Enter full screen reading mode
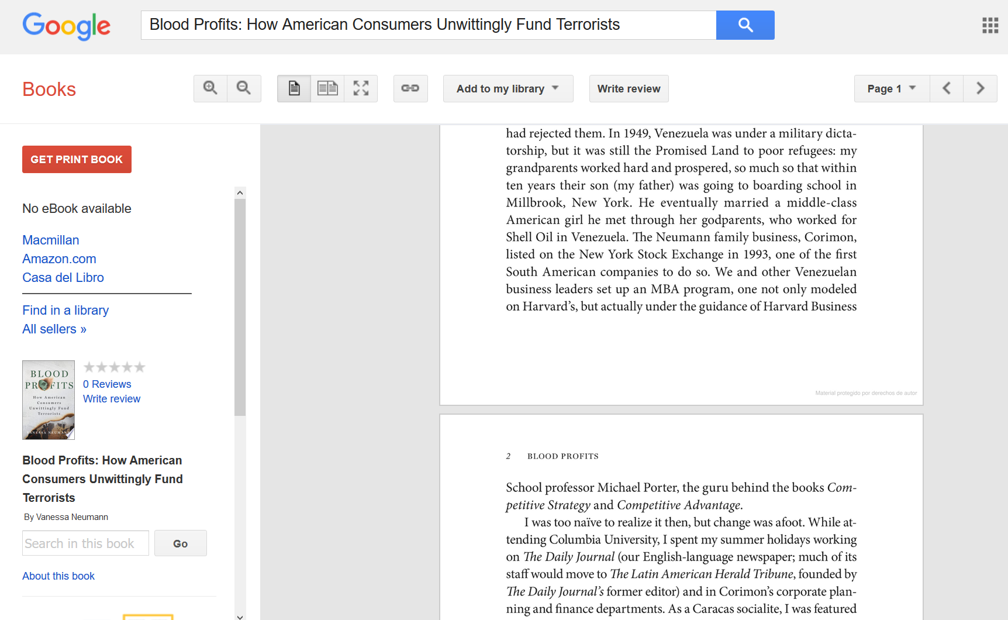The height and width of the screenshot is (620, 1008). [361, 88]
